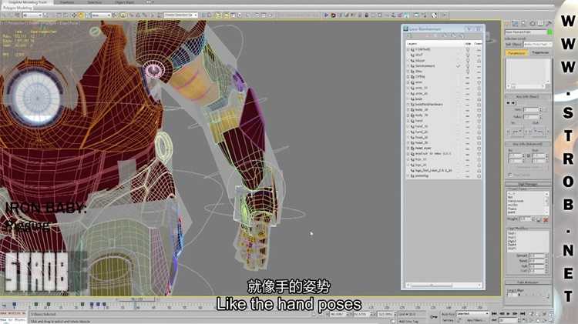Screen dimensions: 578x324
Task: Open the named selection sets dropdown
Action: pos(180,15)
